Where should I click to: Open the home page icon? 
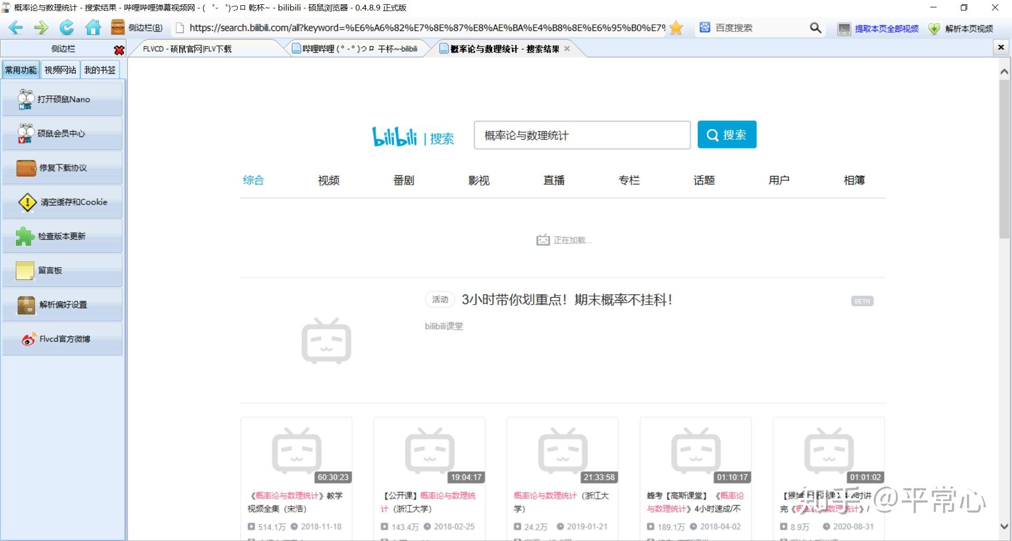point(93,27)
